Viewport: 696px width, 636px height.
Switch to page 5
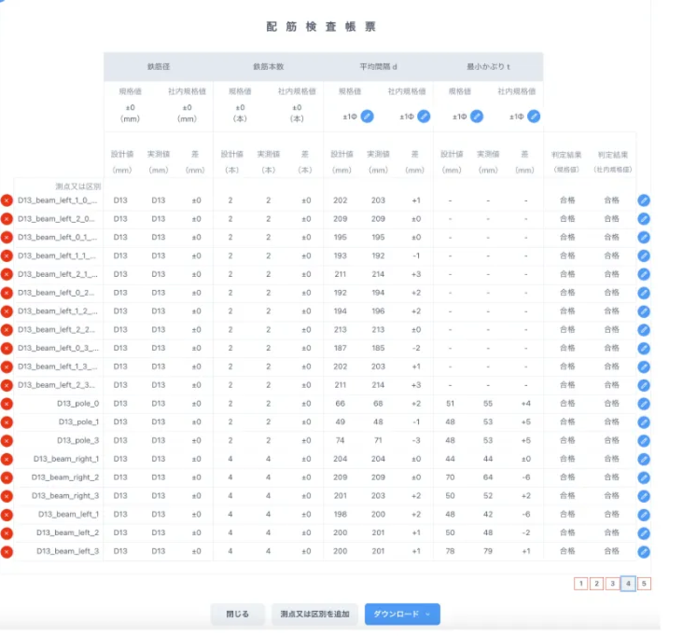point(645,584)
